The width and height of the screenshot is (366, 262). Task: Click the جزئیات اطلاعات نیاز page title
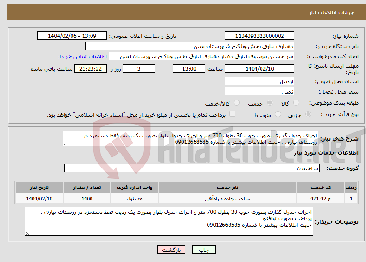(x=332, y=12)
